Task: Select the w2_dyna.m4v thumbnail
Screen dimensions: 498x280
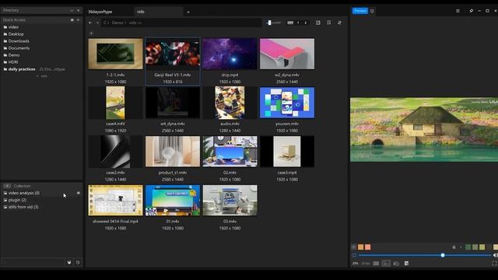Action: (287, 54)
